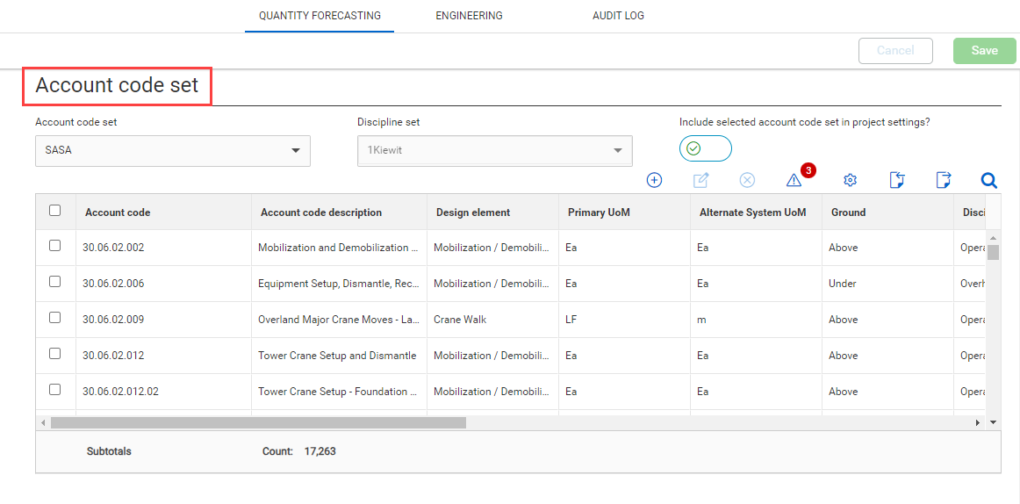Open the Account code set SASA dropdown

click(173, 150)
